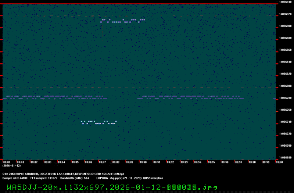Screen dimensions: 294x193
Task: Click the 00:38 time axis label
Action: pos(252,162)
